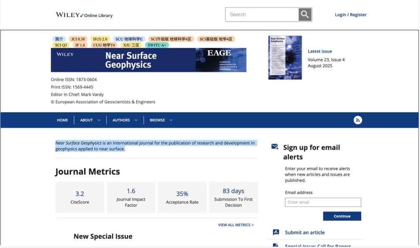The height and width of the screenshot is (248, 420).
Task: Click the Online ISSN: 1873-0604 text
Action: (x=73, y=80)
